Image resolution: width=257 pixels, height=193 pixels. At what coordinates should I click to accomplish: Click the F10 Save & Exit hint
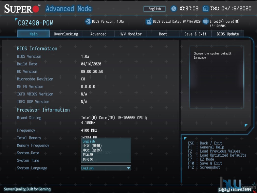click(x=205, y=163)
